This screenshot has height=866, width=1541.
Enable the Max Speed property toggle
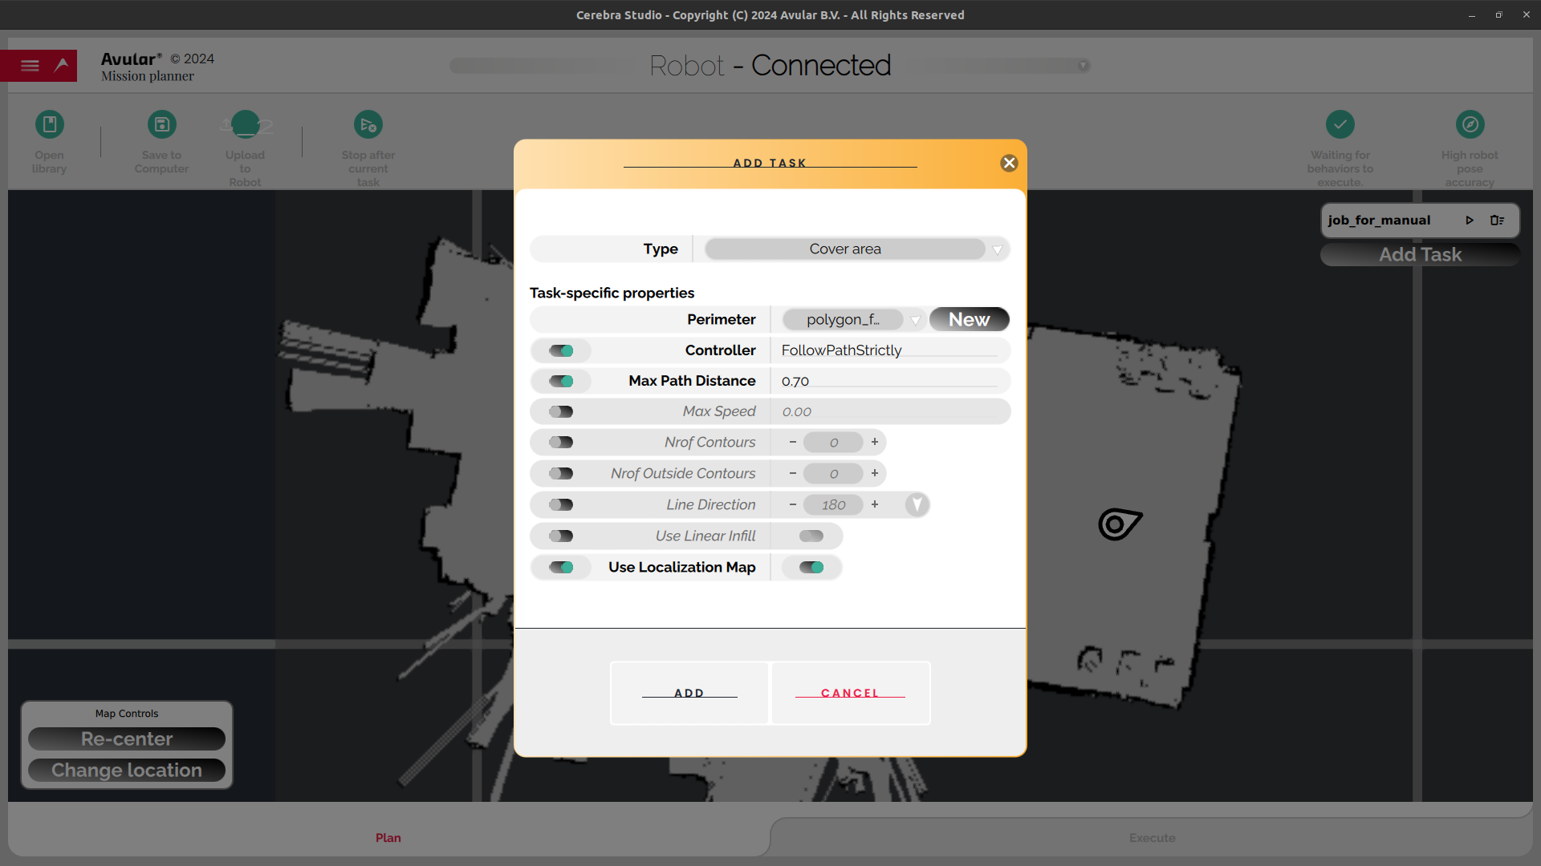[561, 412]
